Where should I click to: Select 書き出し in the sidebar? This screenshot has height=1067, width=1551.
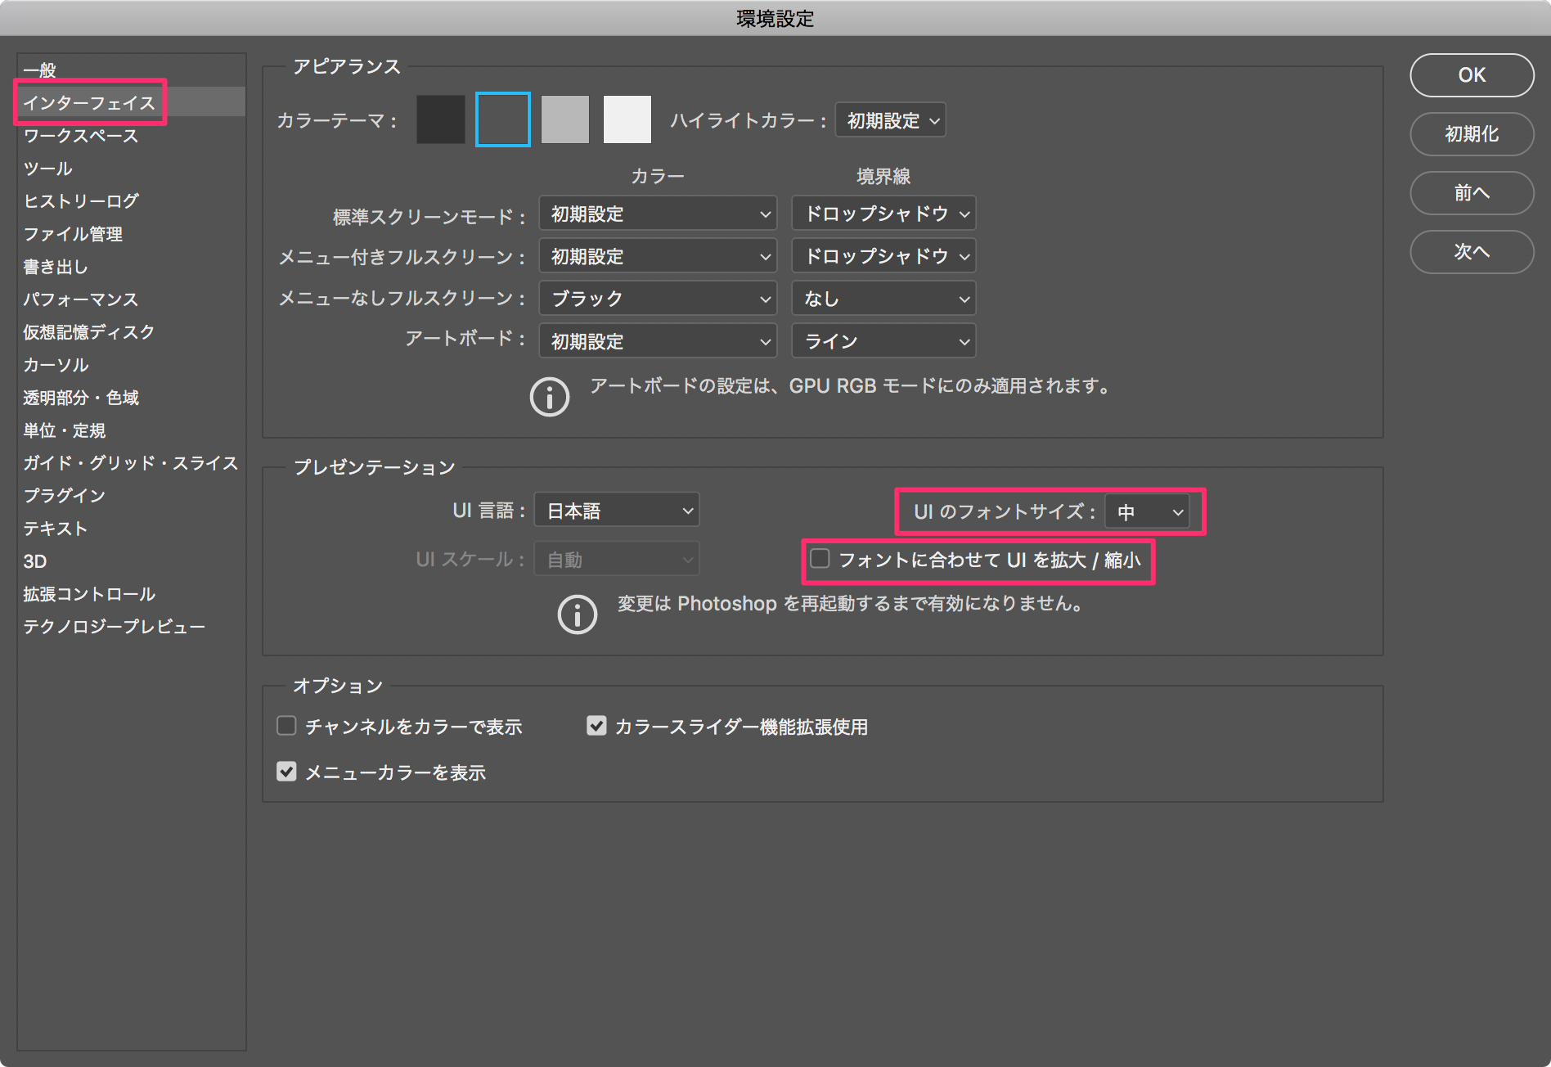131,266
